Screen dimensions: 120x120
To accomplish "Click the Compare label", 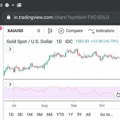I will pyautogui.click(x=74, y=31).
